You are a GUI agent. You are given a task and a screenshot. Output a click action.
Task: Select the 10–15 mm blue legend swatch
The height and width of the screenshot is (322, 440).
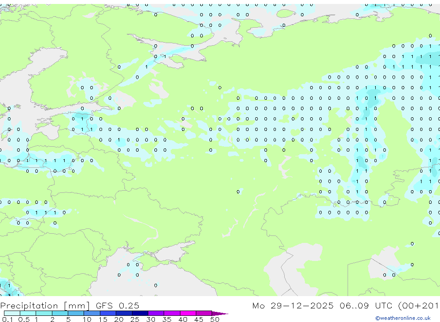[92, 313]
